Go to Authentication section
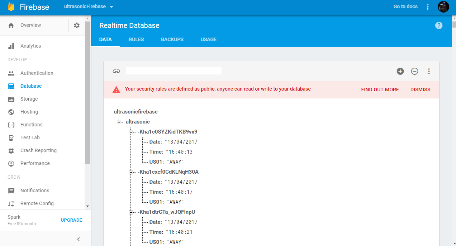This screenshot has height=246, width=456. pyautogui.click(x=37, y=73)
